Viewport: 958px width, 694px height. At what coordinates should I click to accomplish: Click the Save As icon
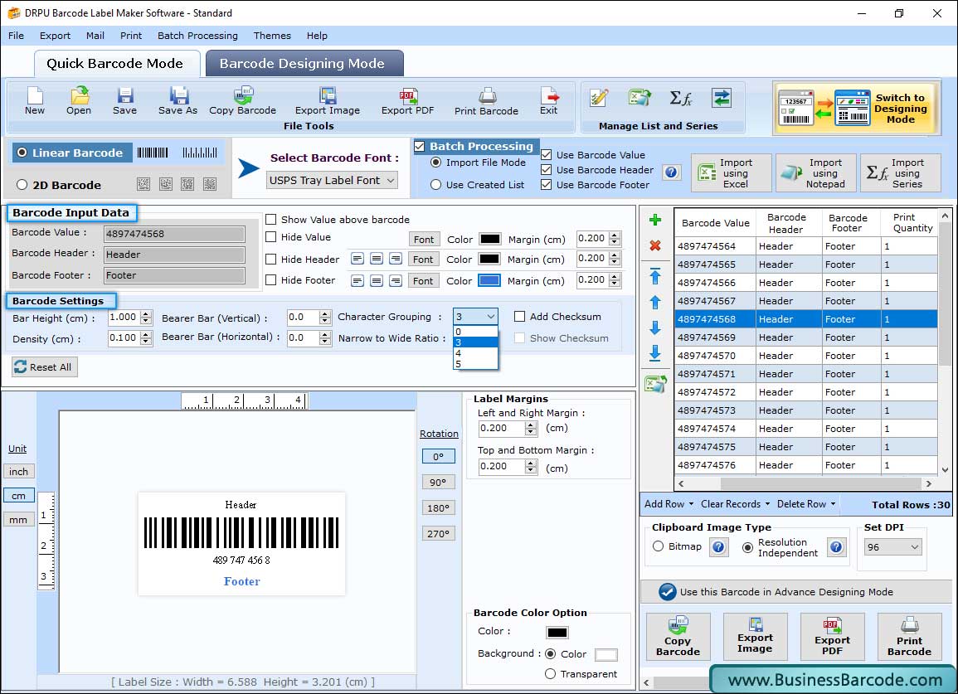177,100
